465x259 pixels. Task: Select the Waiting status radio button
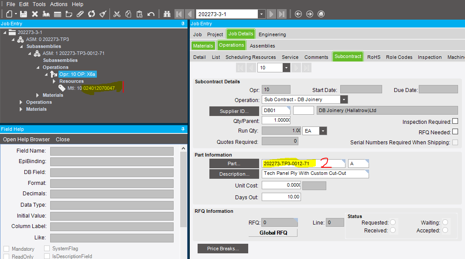point(445,222)
